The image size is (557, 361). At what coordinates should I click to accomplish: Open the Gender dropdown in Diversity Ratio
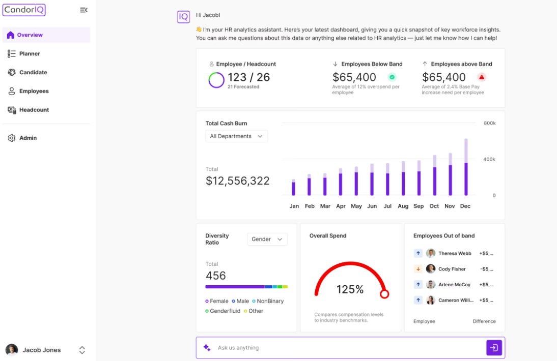(267, 239)
